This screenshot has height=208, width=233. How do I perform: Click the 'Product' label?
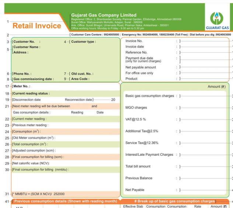click(x=131, y=79)
